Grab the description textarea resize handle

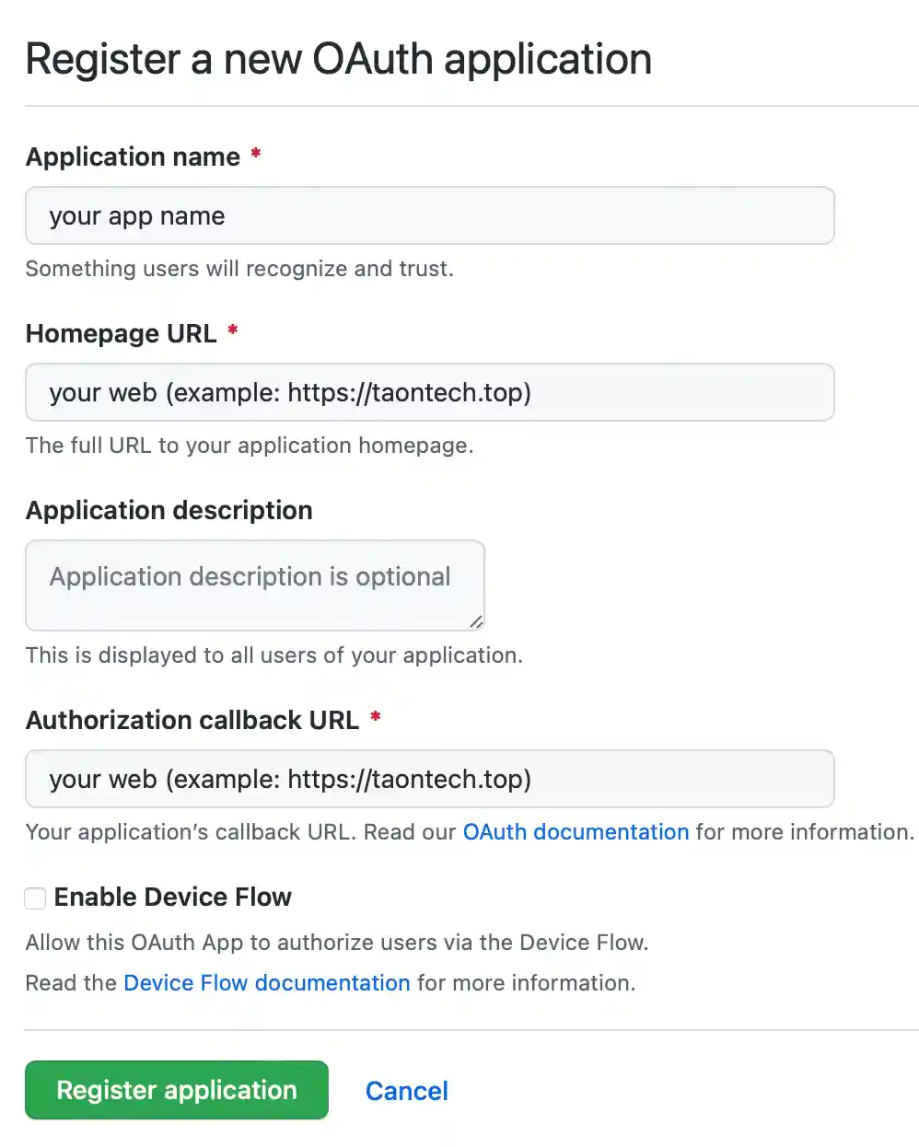pyautogui.click(x=476, y=622)
